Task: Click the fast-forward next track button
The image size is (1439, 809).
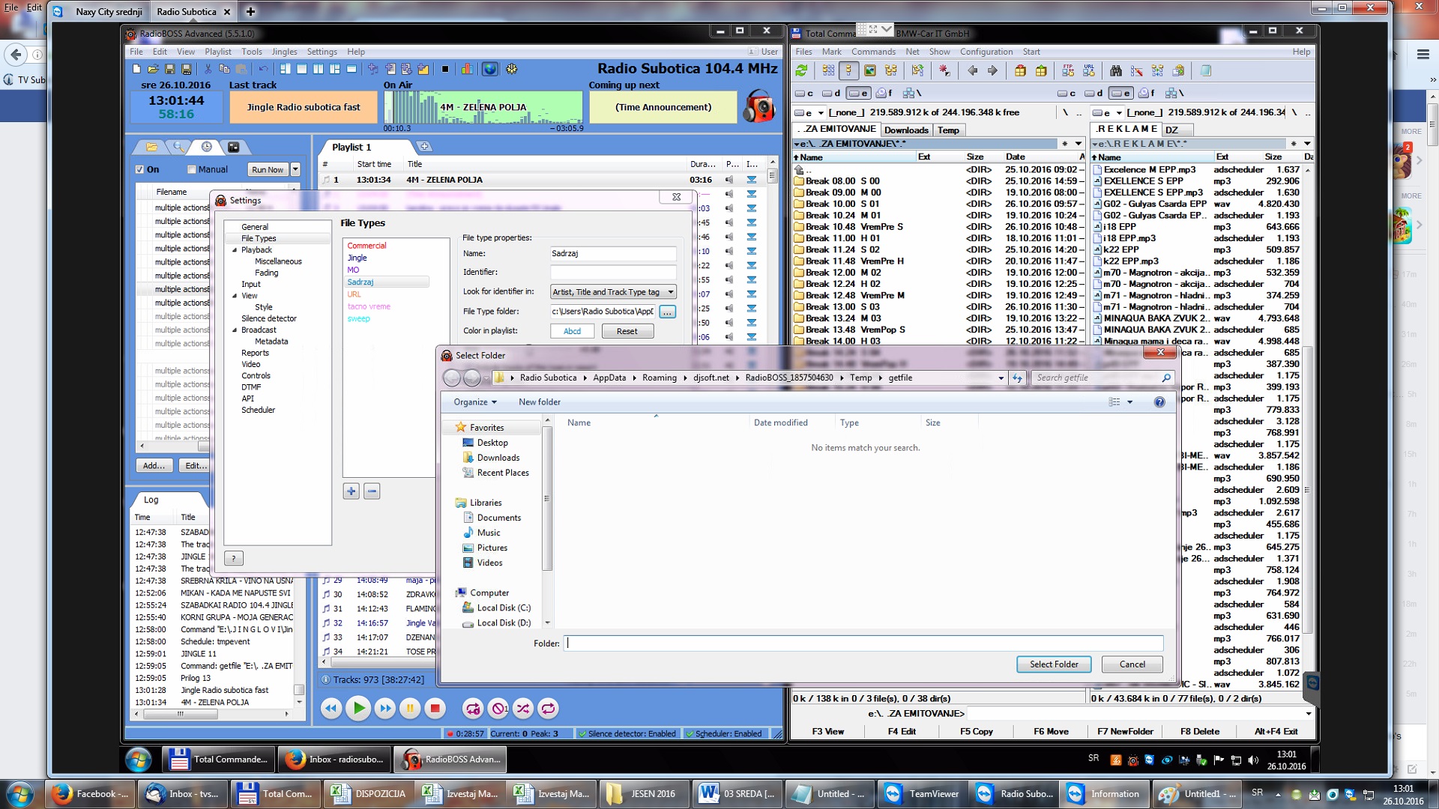Action: coord(385,708)
